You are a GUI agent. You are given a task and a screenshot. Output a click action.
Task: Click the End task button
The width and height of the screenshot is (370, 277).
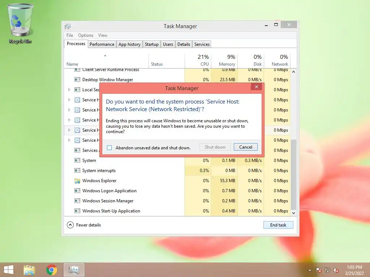pyautogui.click(x=278, y=225)
